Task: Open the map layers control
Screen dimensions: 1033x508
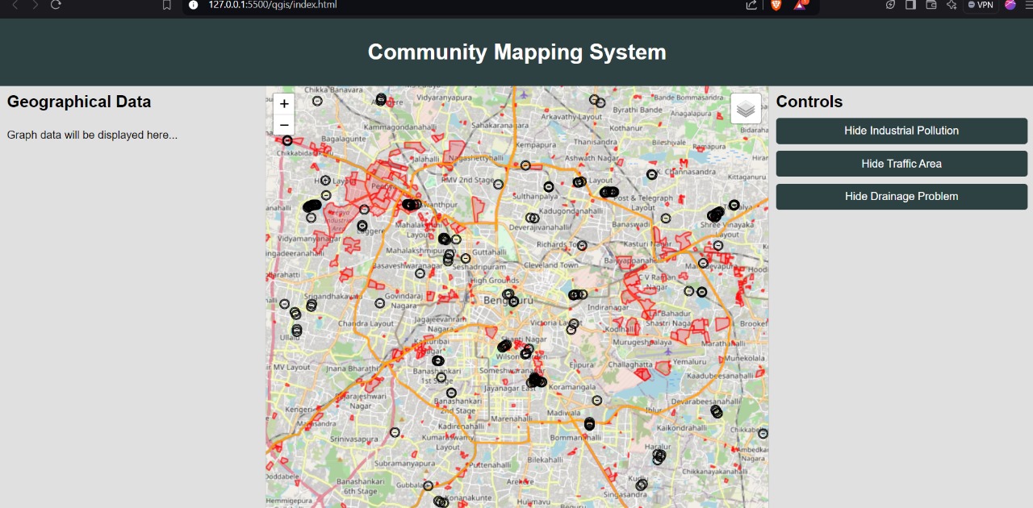Action: [x=746, y=108]
